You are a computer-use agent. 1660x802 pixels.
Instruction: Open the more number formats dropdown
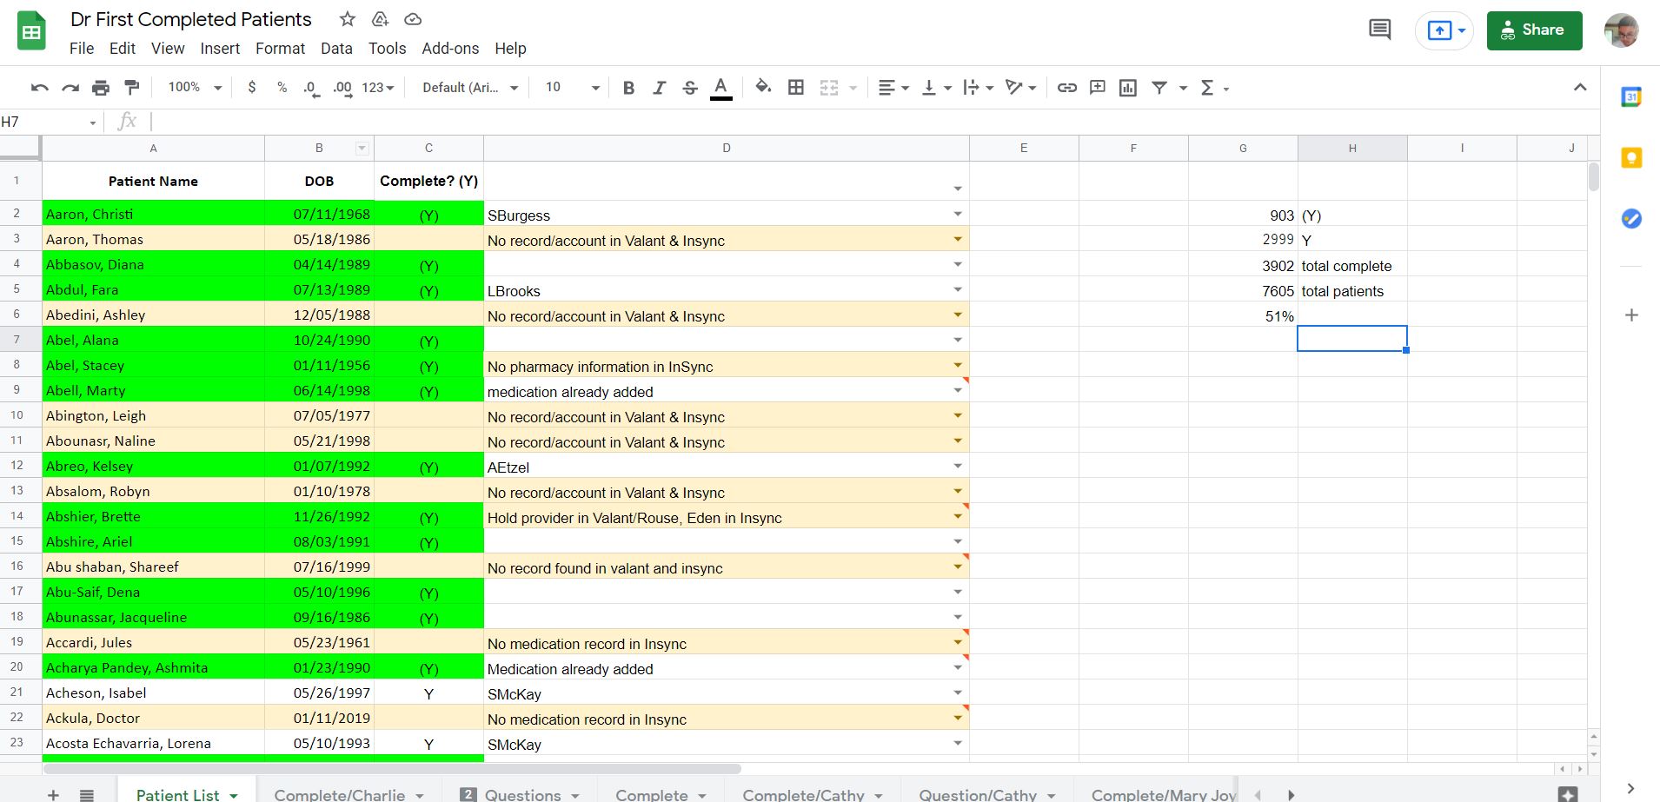378,88
